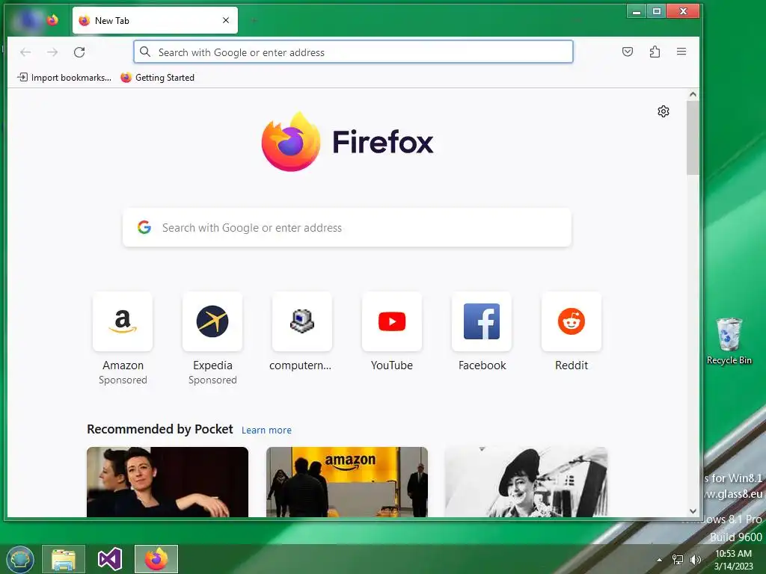Image resolution: width=766 pixels, height=574 pixels.
Task: Open File Explorer from taskbar
Action: pos(64,559)
